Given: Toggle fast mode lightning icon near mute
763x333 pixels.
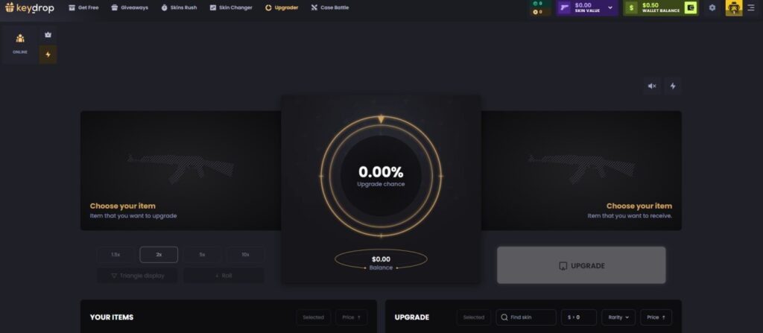Looking at the screenshot, I should coord(673,86).
